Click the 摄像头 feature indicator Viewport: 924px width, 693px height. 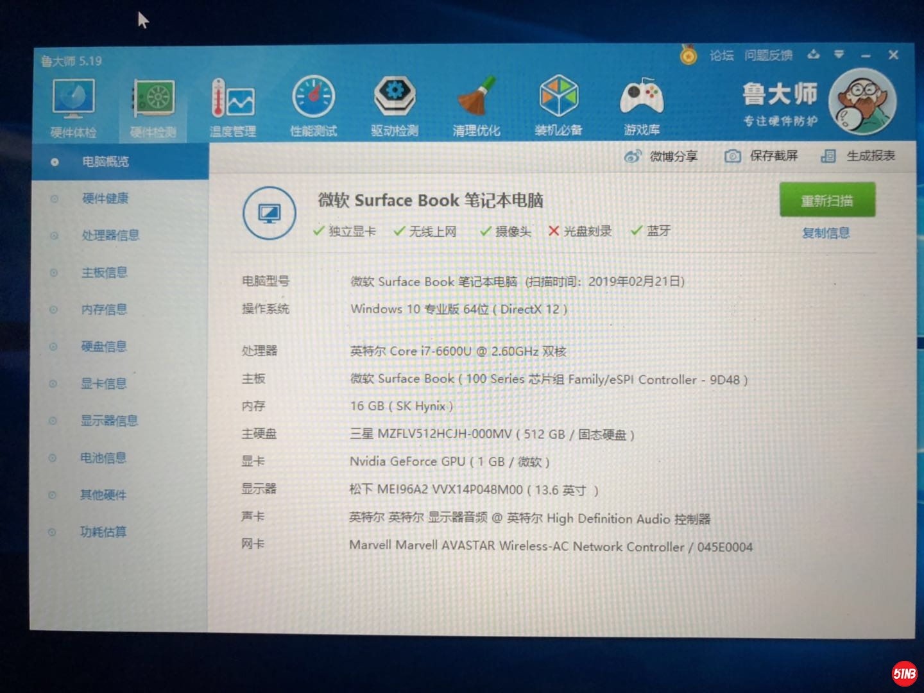506,231
